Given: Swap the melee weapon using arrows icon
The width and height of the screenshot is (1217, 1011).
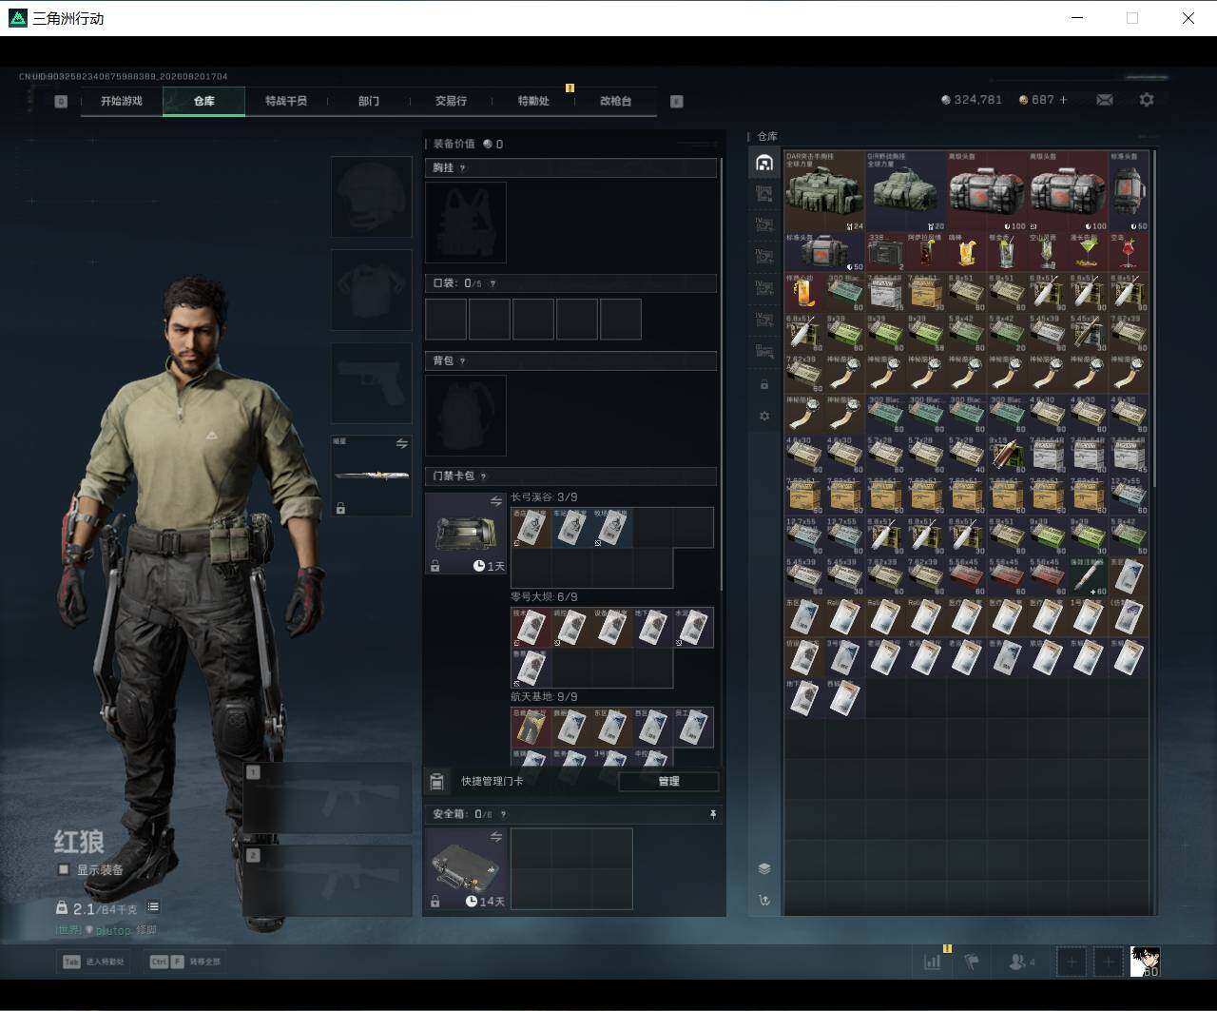Looking at the screenshot, I should pos(401,444).
